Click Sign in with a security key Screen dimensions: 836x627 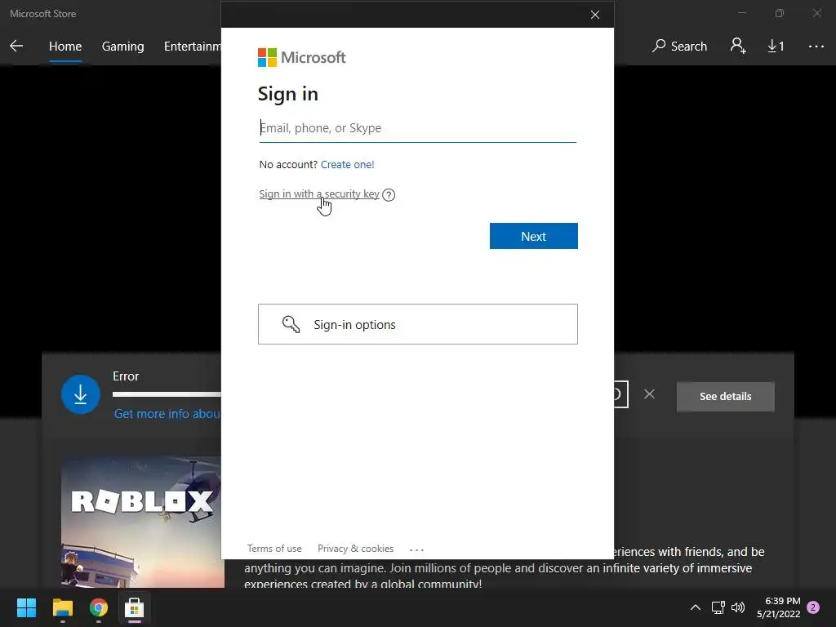(319, 194)
